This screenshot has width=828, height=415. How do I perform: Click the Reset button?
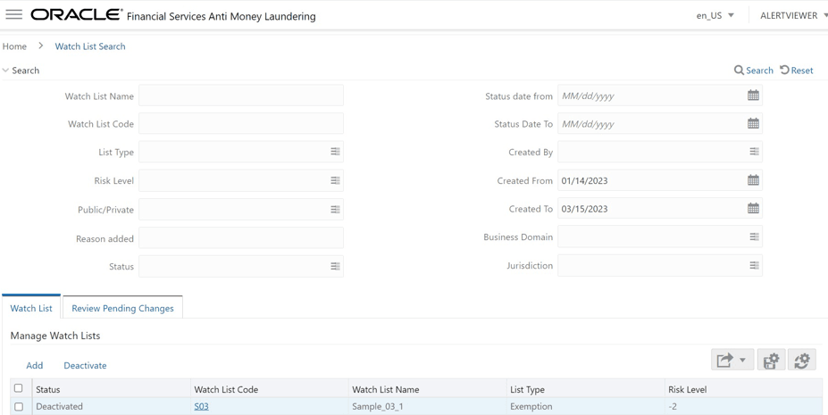point(797,71)
